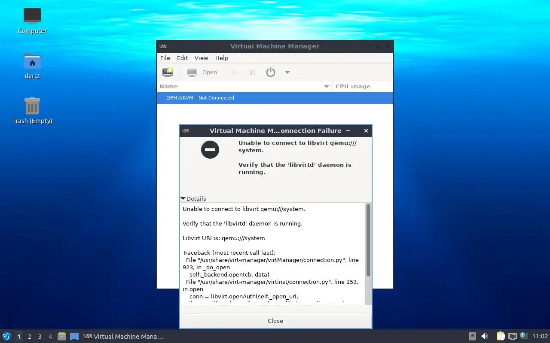Click the network connection tray icon
550x343 pixels.
pyautogui.click(x=512, y=336)
